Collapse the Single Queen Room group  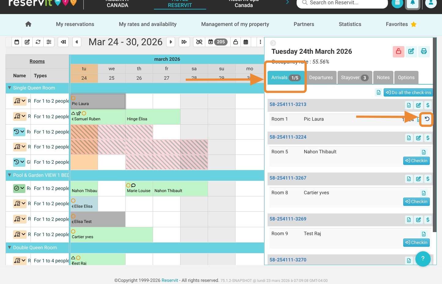[9, 88]
